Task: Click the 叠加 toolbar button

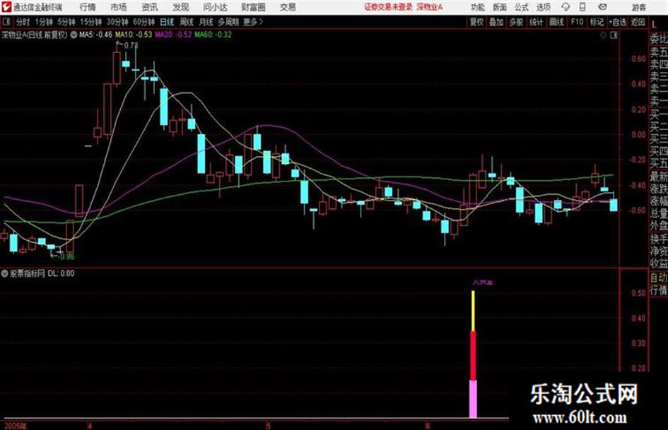Action: point(496,22)
